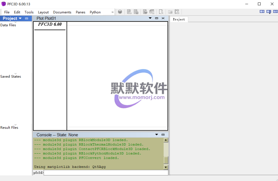Maximize the PFC3D window
The width and height of the screenshot is (278, 181).
(259, 4)
